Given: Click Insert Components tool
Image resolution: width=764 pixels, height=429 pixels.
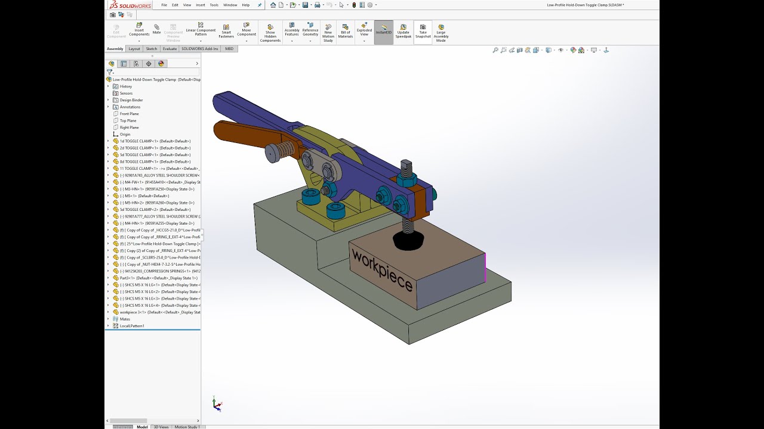Looking at the screenshot, I should (x=139, y=30).
